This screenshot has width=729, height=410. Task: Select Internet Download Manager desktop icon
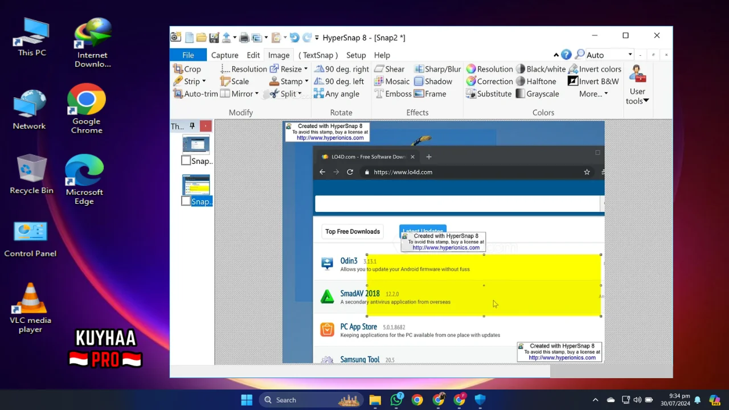(92, 43)
